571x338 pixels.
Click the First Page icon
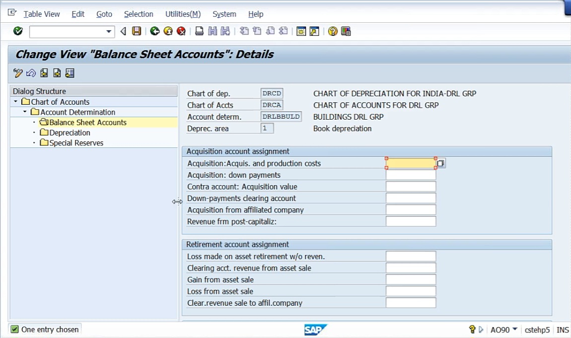244,31
